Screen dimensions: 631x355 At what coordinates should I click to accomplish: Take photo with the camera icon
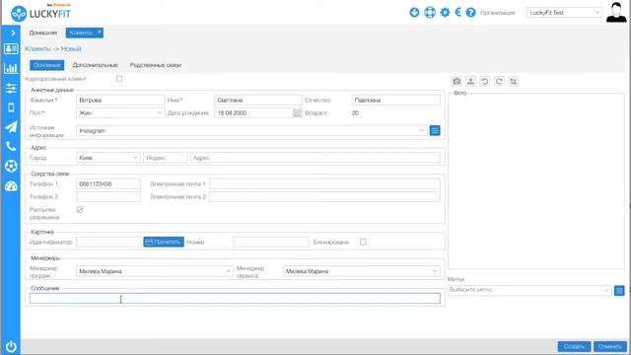tap(456, 81)
